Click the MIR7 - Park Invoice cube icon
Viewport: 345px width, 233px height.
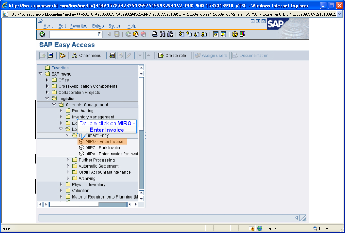82,147
